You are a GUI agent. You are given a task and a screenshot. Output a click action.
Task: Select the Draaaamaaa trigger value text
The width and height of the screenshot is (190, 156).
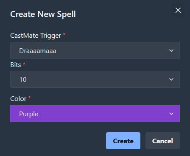click(x=38, y=51)
